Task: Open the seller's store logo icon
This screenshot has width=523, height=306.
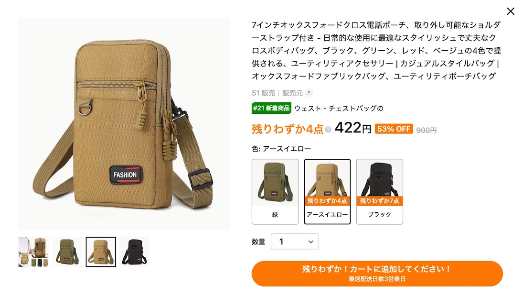Action: click(x=309, y=93)
